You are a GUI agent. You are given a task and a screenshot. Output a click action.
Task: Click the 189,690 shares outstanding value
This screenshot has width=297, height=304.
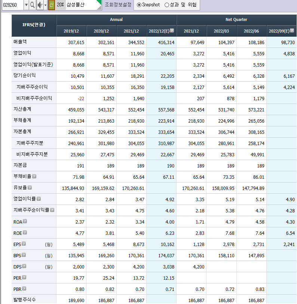(76, 301)
